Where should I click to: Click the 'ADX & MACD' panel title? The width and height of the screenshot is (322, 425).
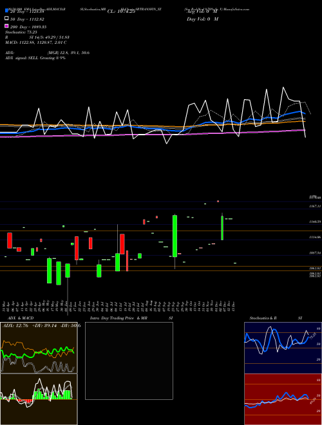point(21,318)
